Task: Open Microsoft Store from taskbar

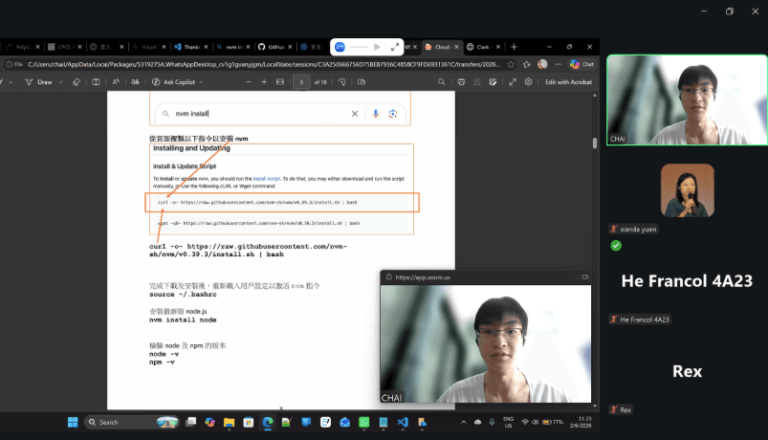Action: (249, 423)
